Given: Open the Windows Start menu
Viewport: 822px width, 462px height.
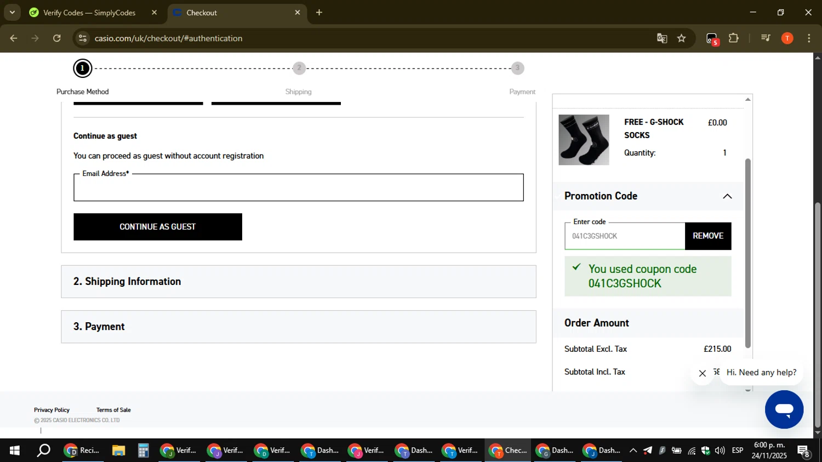Looking at the screenshot, I should [15, 450].
